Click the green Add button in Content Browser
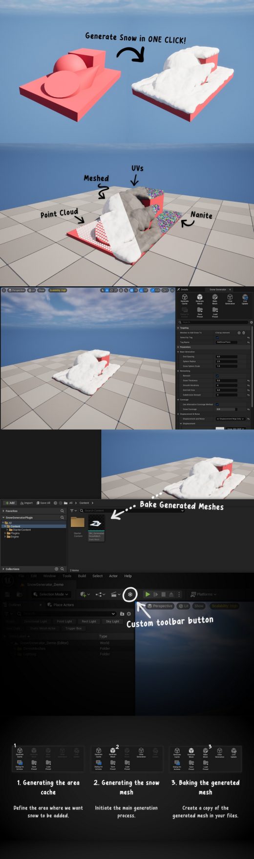Image resolution: width=254 pixels, height=859 pixels. 10,503
